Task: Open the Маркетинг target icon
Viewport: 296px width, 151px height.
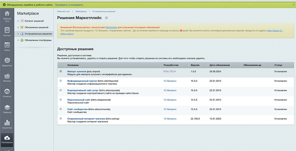Action: tap(7, 60)
